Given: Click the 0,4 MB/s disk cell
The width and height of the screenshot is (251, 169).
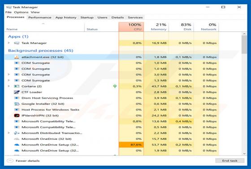Looking at the screenshot, I should coord(181,121).
